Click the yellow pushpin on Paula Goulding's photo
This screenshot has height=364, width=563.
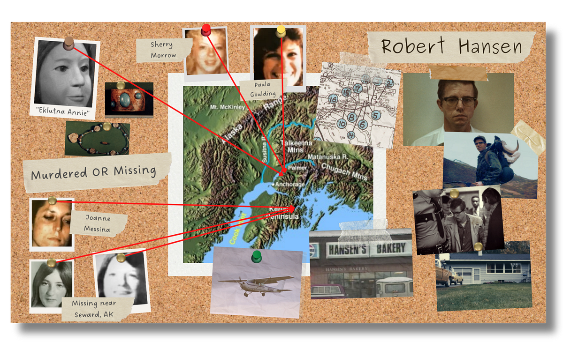click(281, 31)
